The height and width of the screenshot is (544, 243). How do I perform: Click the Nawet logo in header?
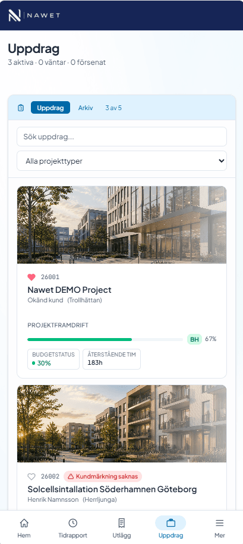point(34,15)
